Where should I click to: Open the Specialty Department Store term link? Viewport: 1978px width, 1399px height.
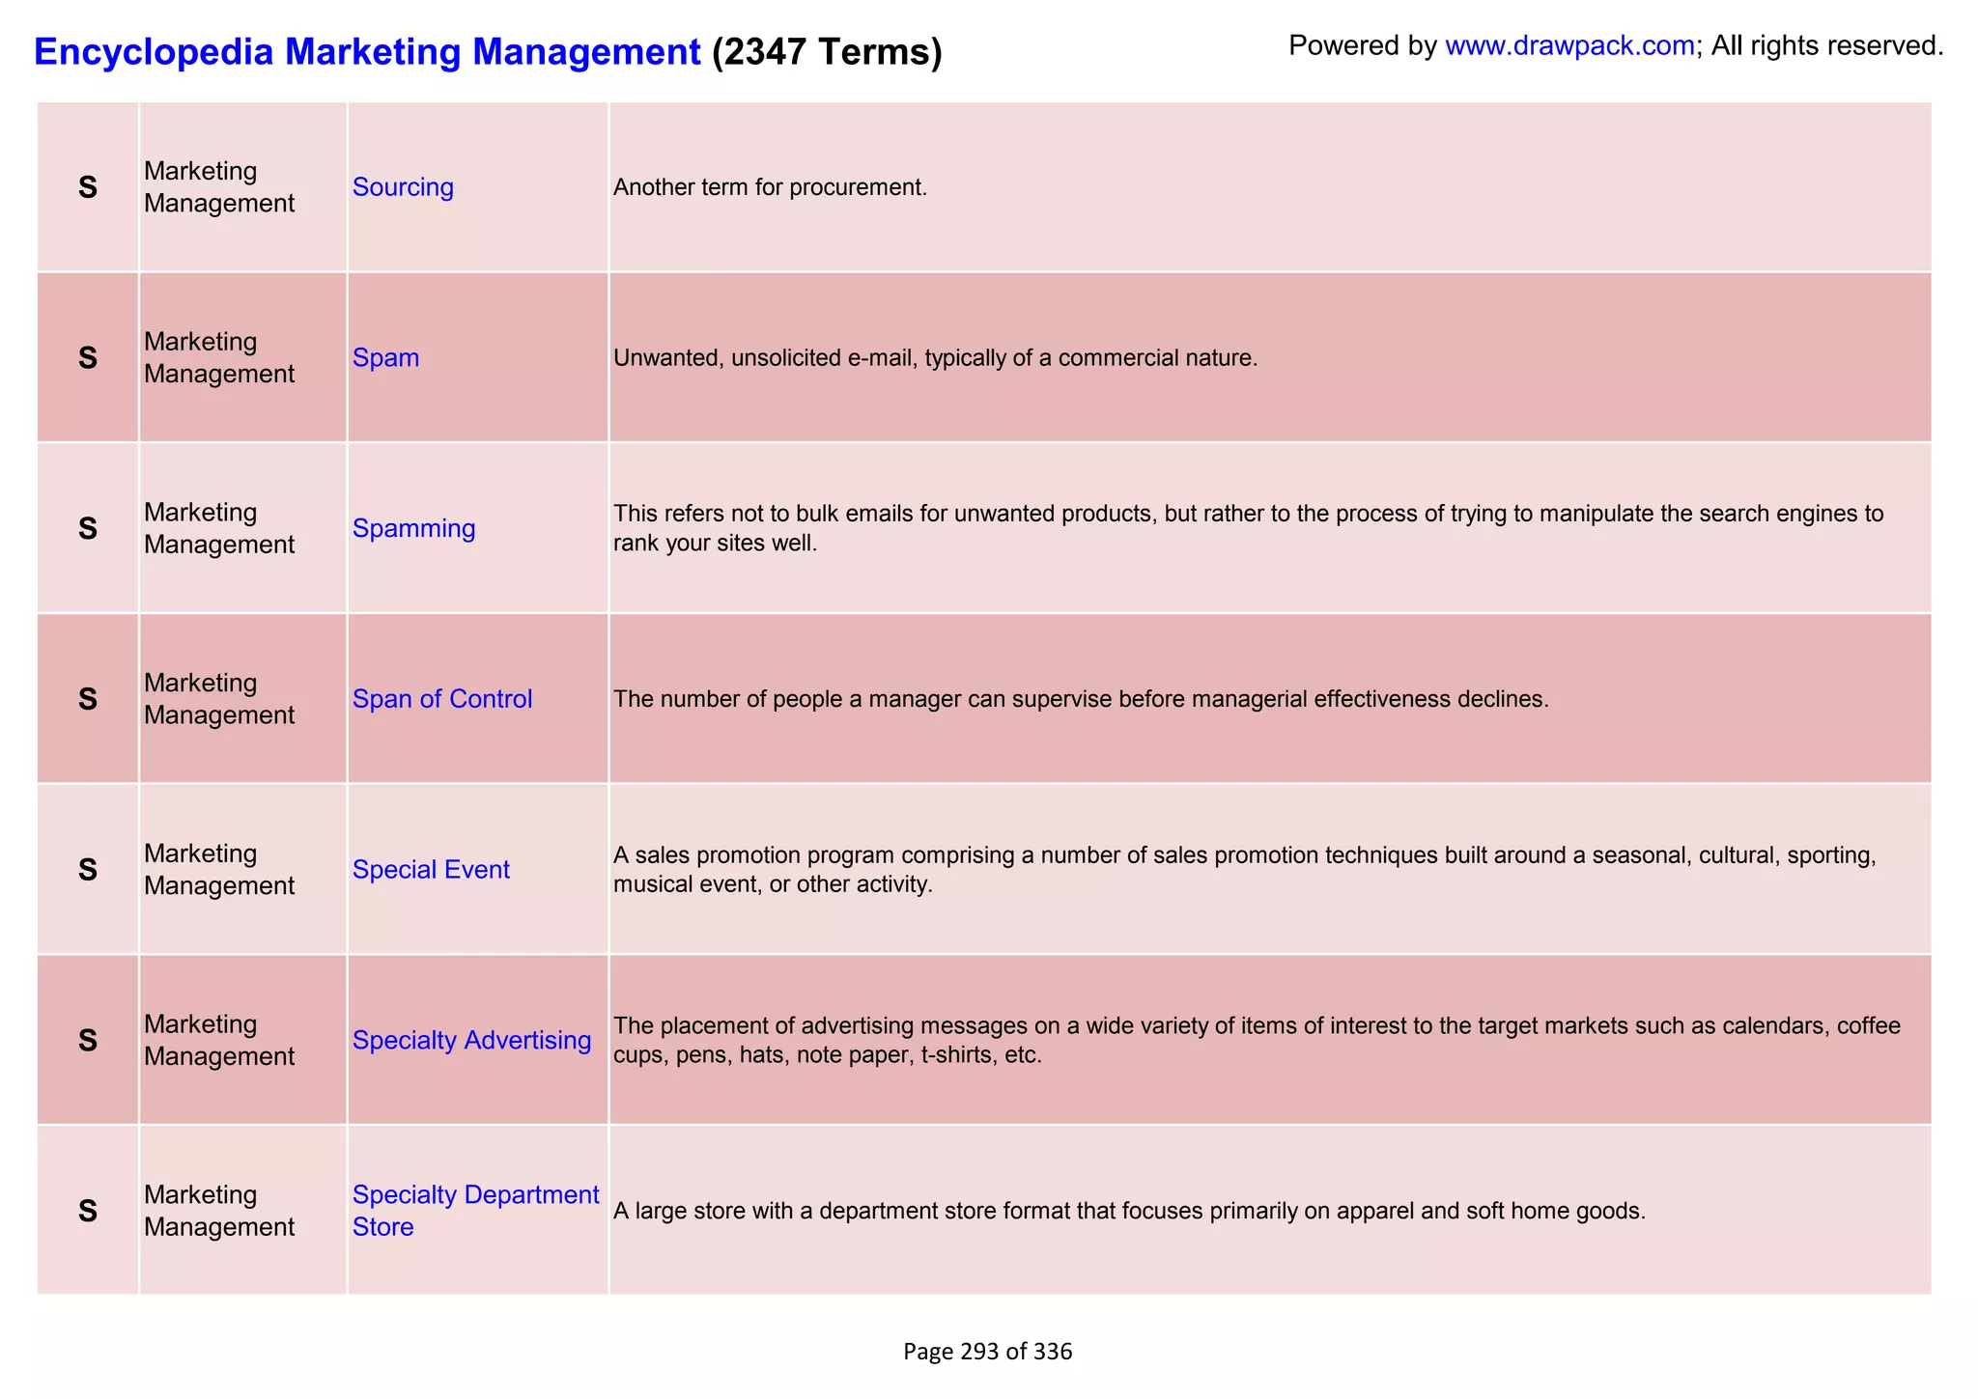[x=476, y=1211]
